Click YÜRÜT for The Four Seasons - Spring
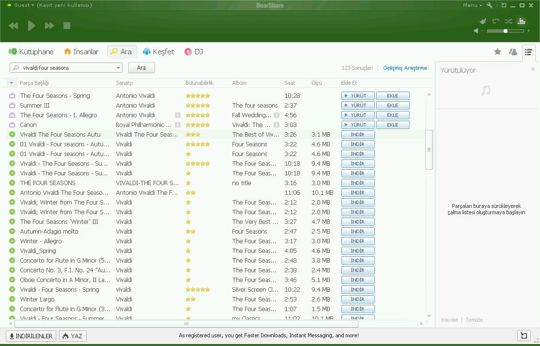The height and width of the screenshot is (346, 540). point(358,96)
